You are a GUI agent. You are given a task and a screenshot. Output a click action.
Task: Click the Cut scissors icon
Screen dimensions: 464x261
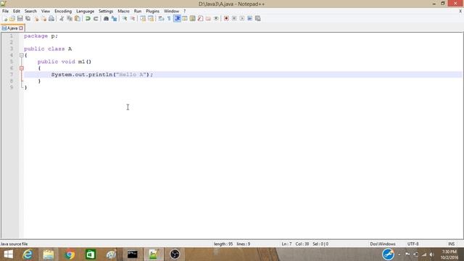pyautogui.click(x=62, y=19)
